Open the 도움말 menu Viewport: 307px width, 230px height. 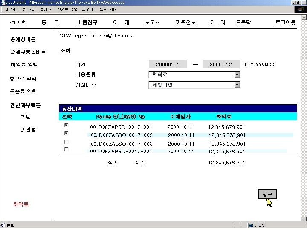pos(243,23)
